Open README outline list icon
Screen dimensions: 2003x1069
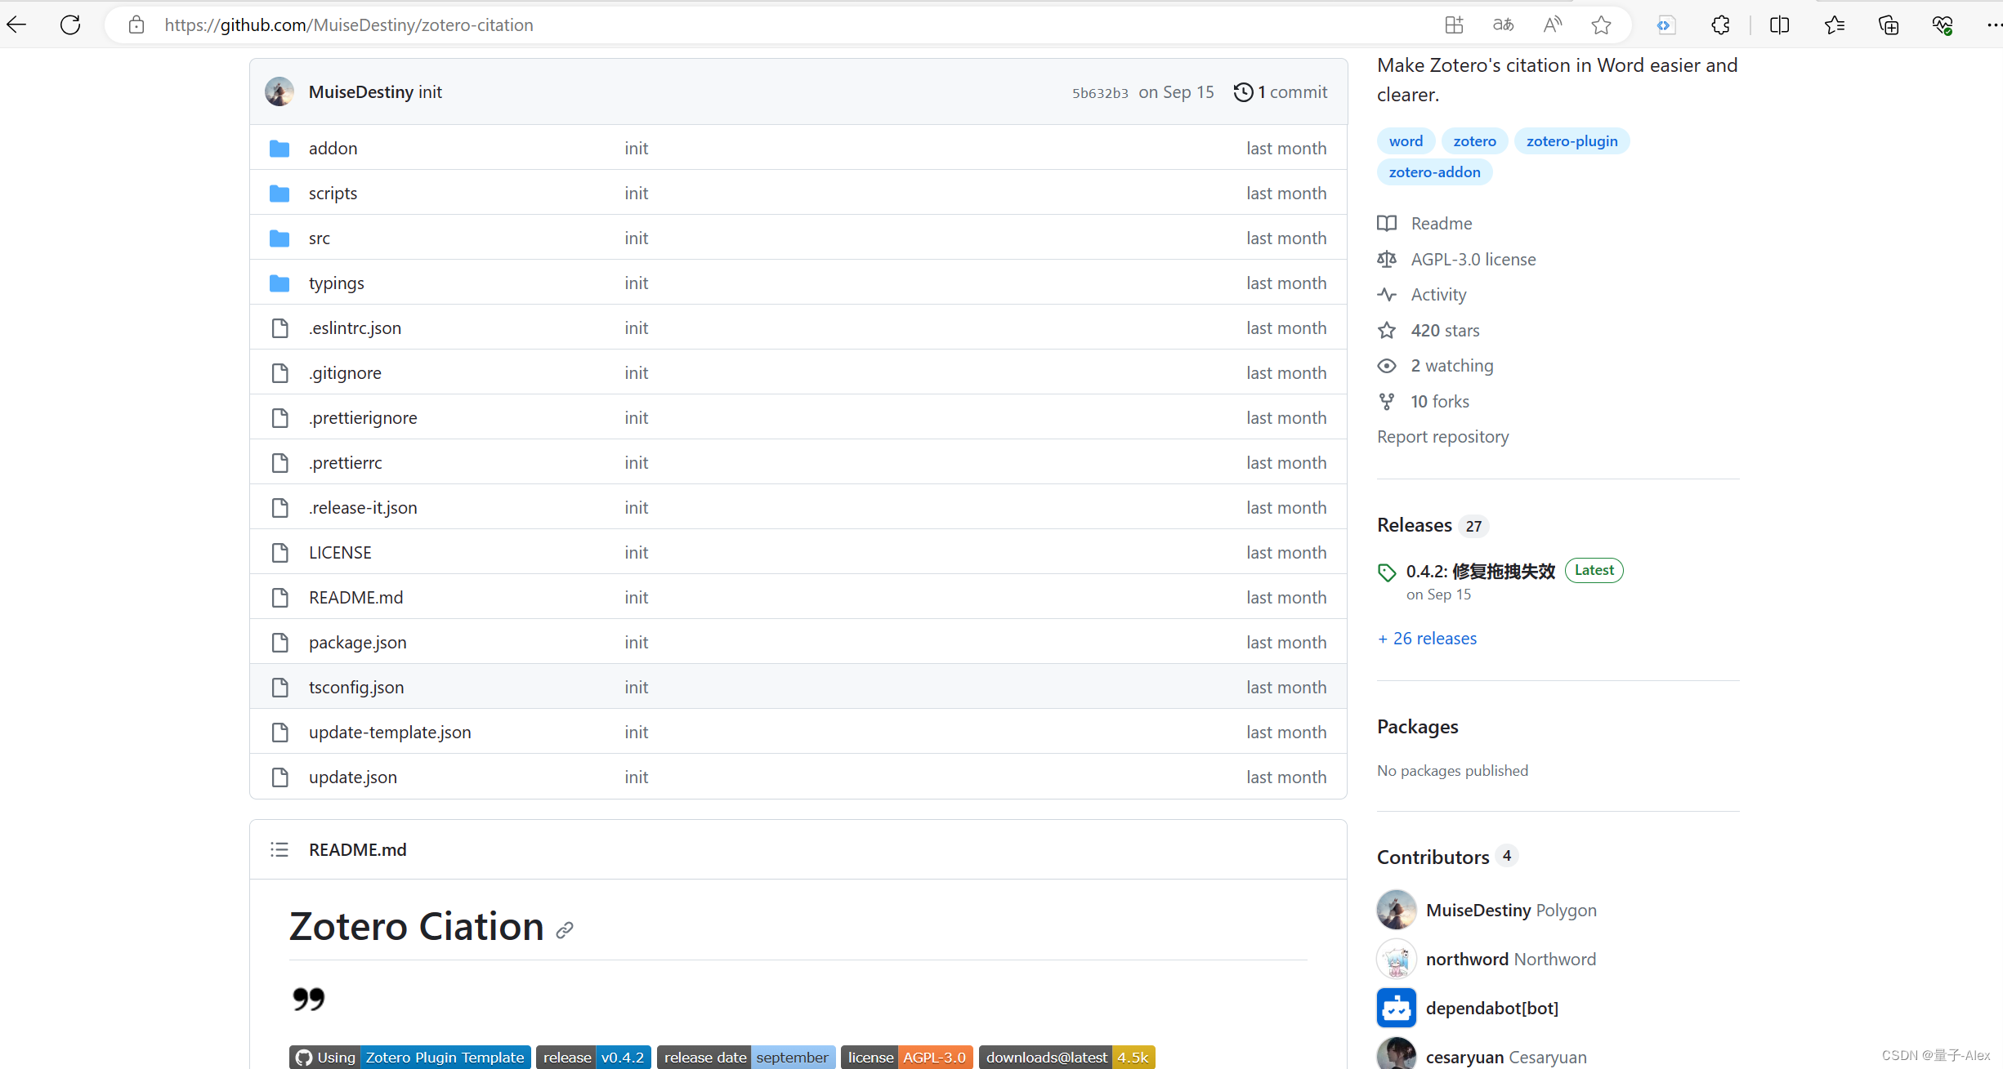tap(279, 849)
